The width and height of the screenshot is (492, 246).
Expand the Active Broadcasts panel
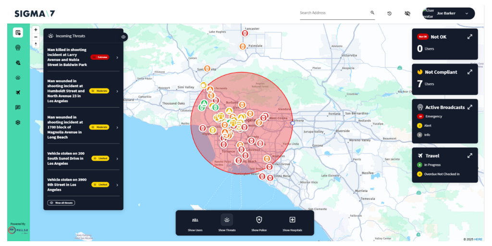point(469,107)
